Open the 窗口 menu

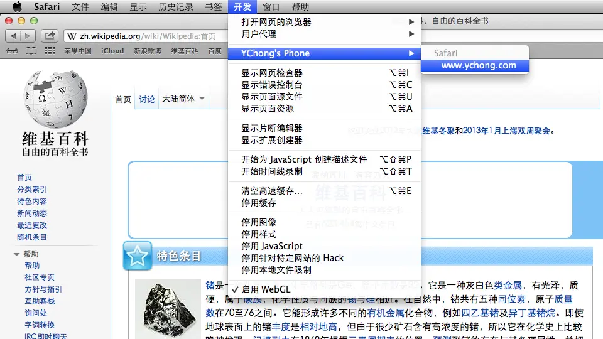(271, 6)
